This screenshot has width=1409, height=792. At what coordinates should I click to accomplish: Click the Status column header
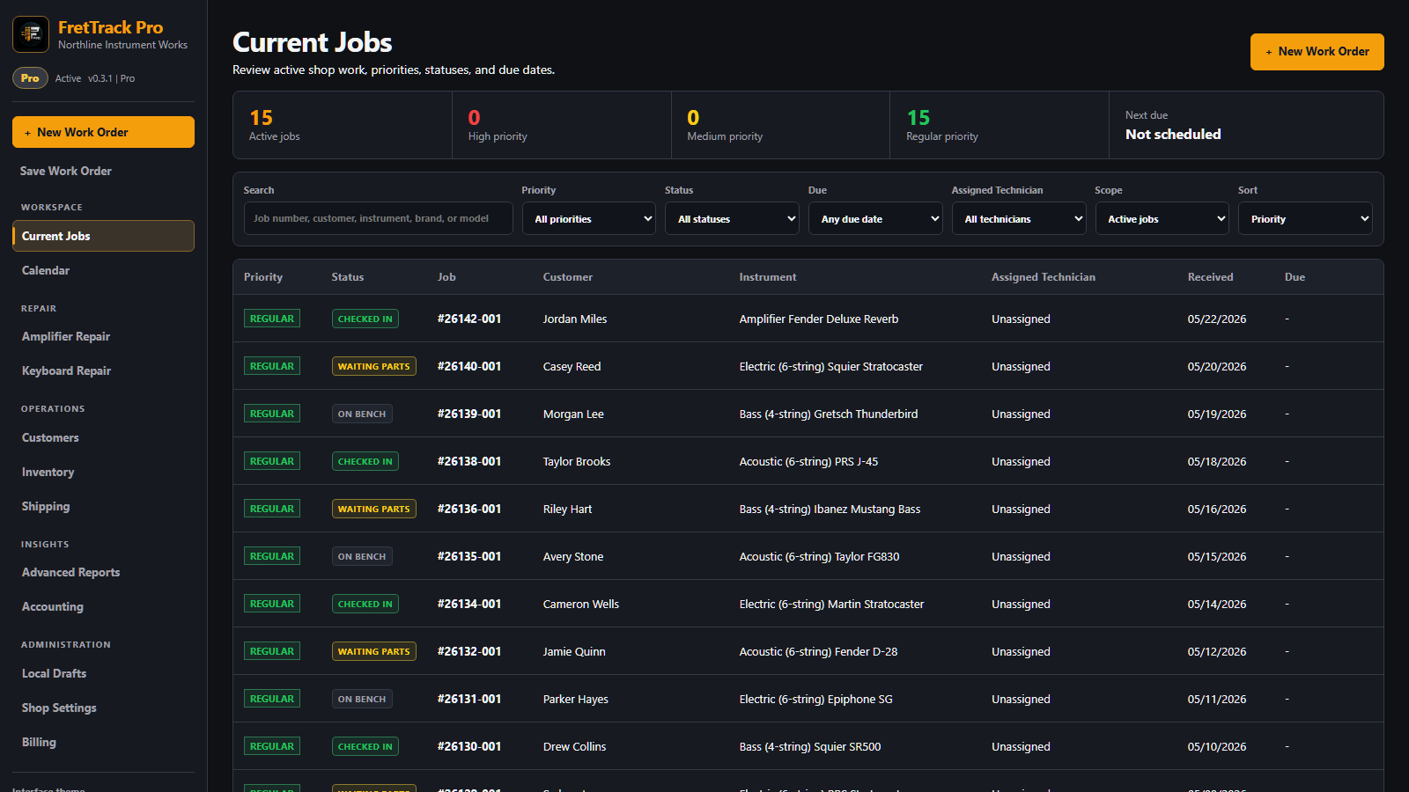point(348,277)
